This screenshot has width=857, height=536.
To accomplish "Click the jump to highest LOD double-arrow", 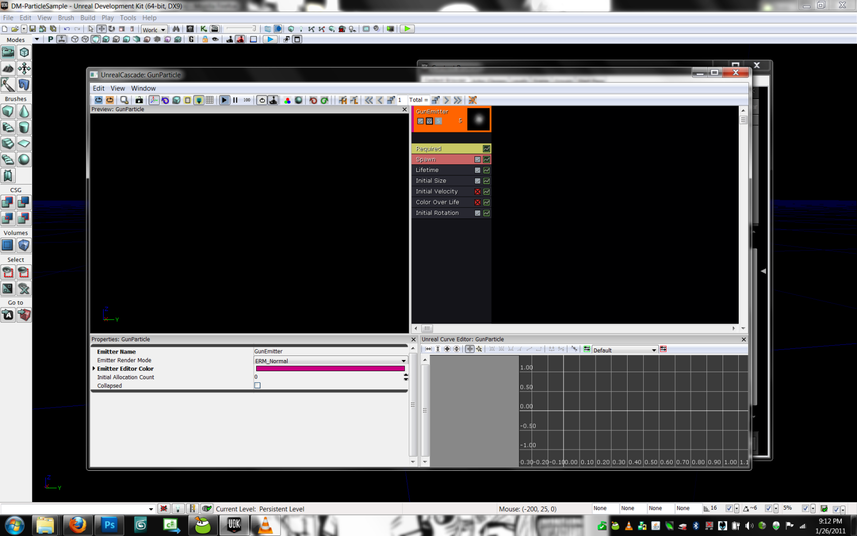I will (x=458, y=100).
